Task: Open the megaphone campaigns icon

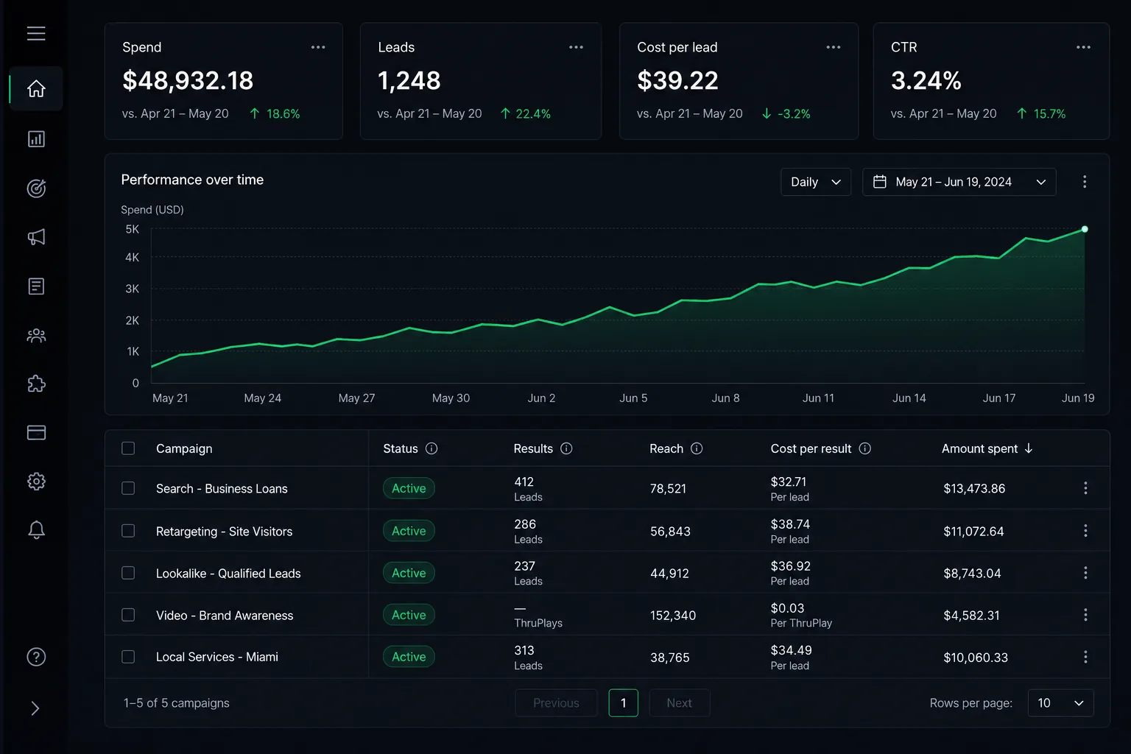Action: click(x=36, y=237)
